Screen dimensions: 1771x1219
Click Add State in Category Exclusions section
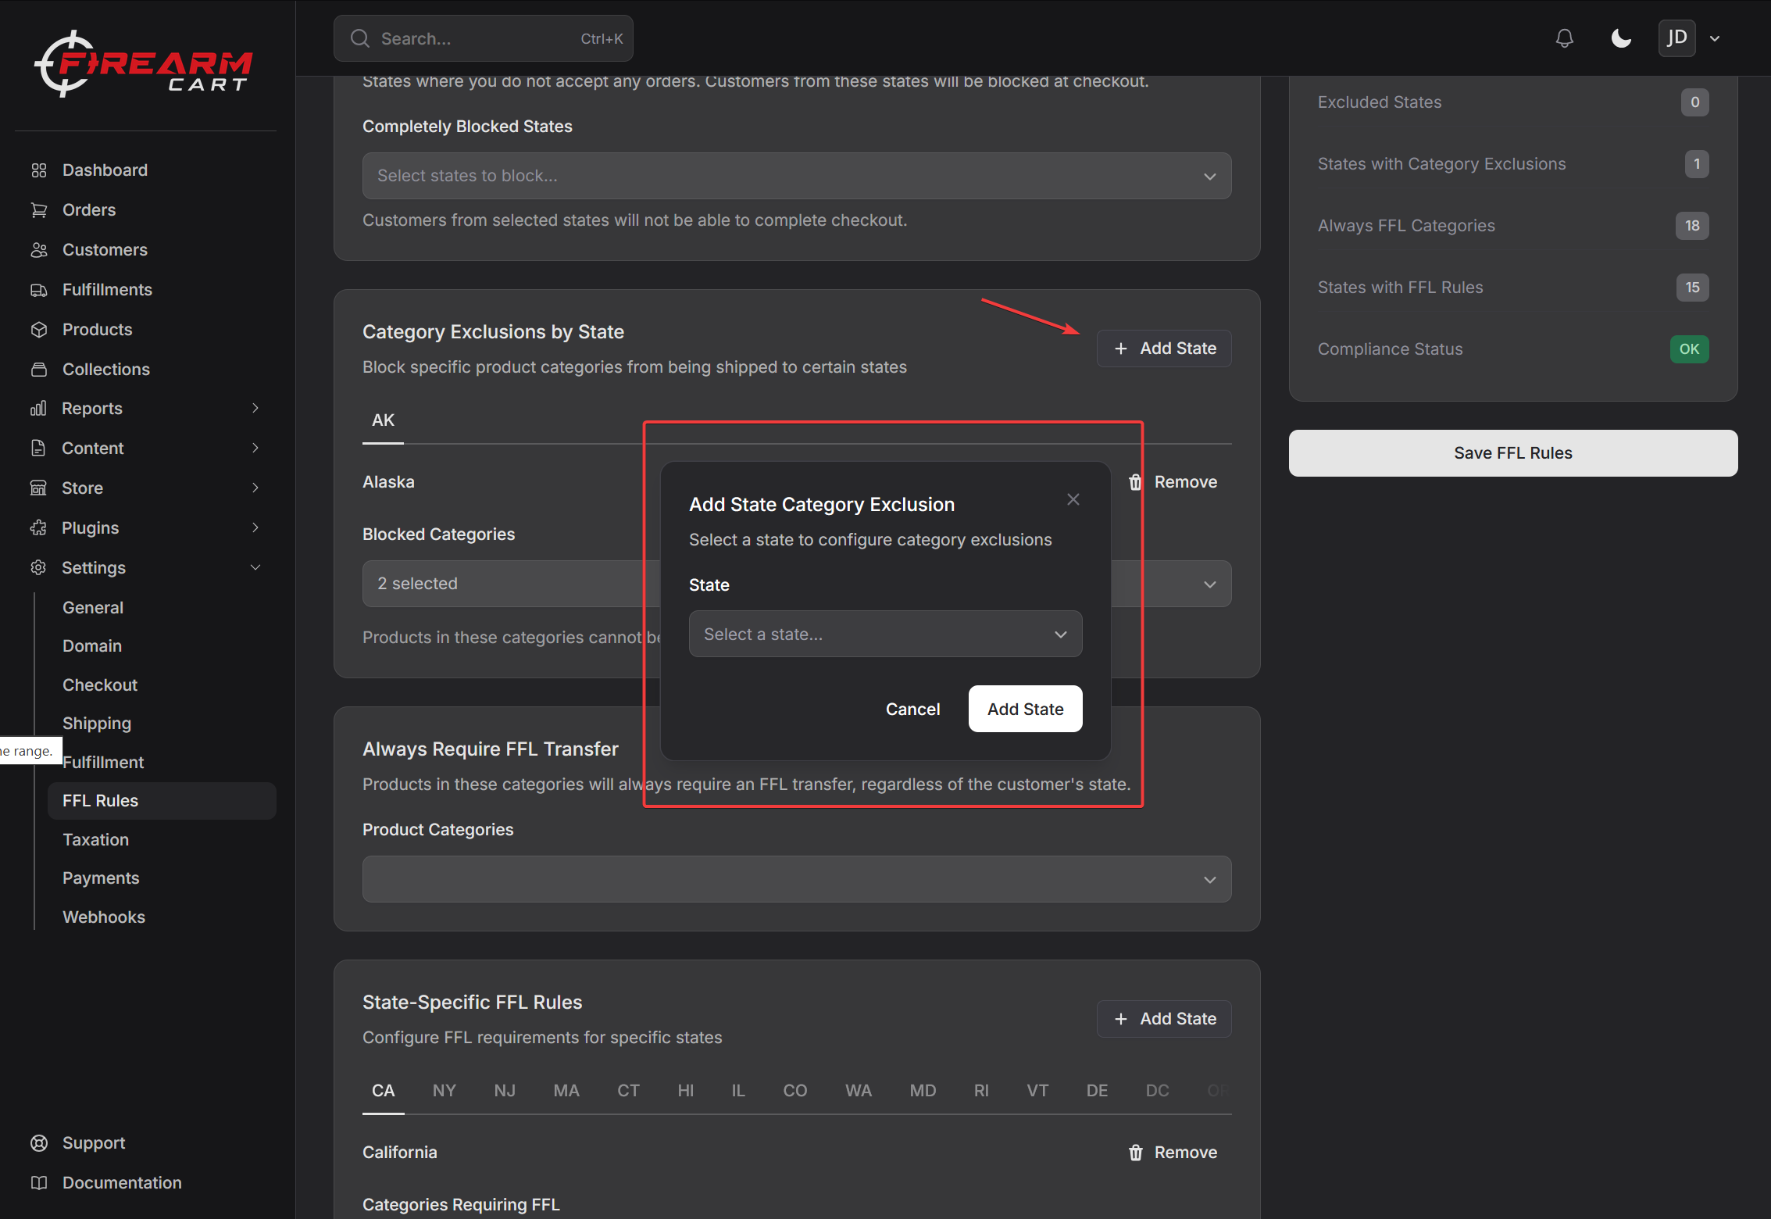click(x=1164, y=349)
